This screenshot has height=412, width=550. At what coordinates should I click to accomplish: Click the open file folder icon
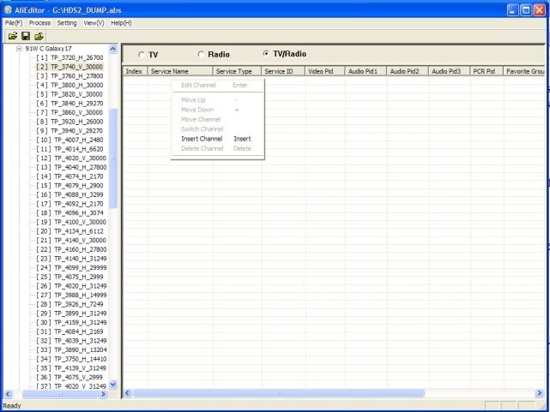tap(13, 36)
